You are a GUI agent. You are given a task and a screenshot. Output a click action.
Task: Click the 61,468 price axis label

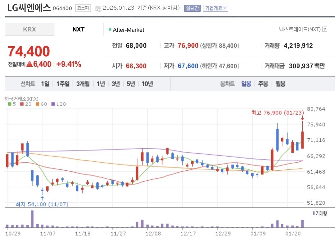pos(316,172)
